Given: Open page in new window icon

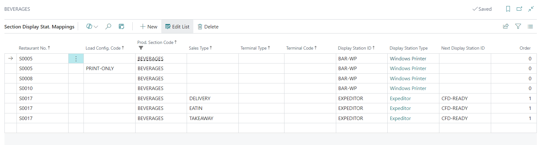Looking at the screenshot, I should (519, 9).
